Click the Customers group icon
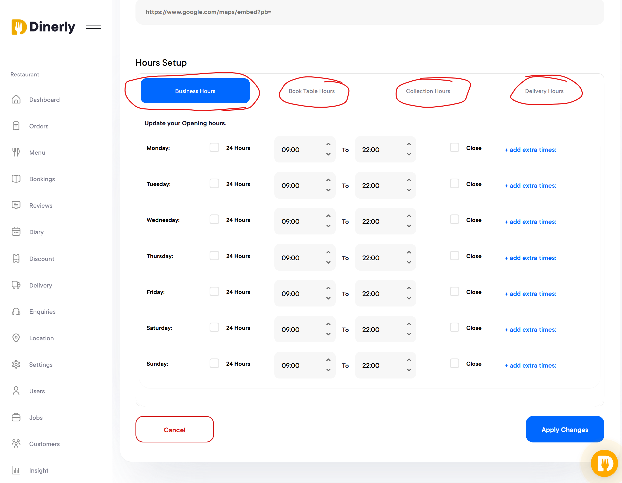Image resolution: width=622 pixels, height=483 pixels. coord(16,444)
